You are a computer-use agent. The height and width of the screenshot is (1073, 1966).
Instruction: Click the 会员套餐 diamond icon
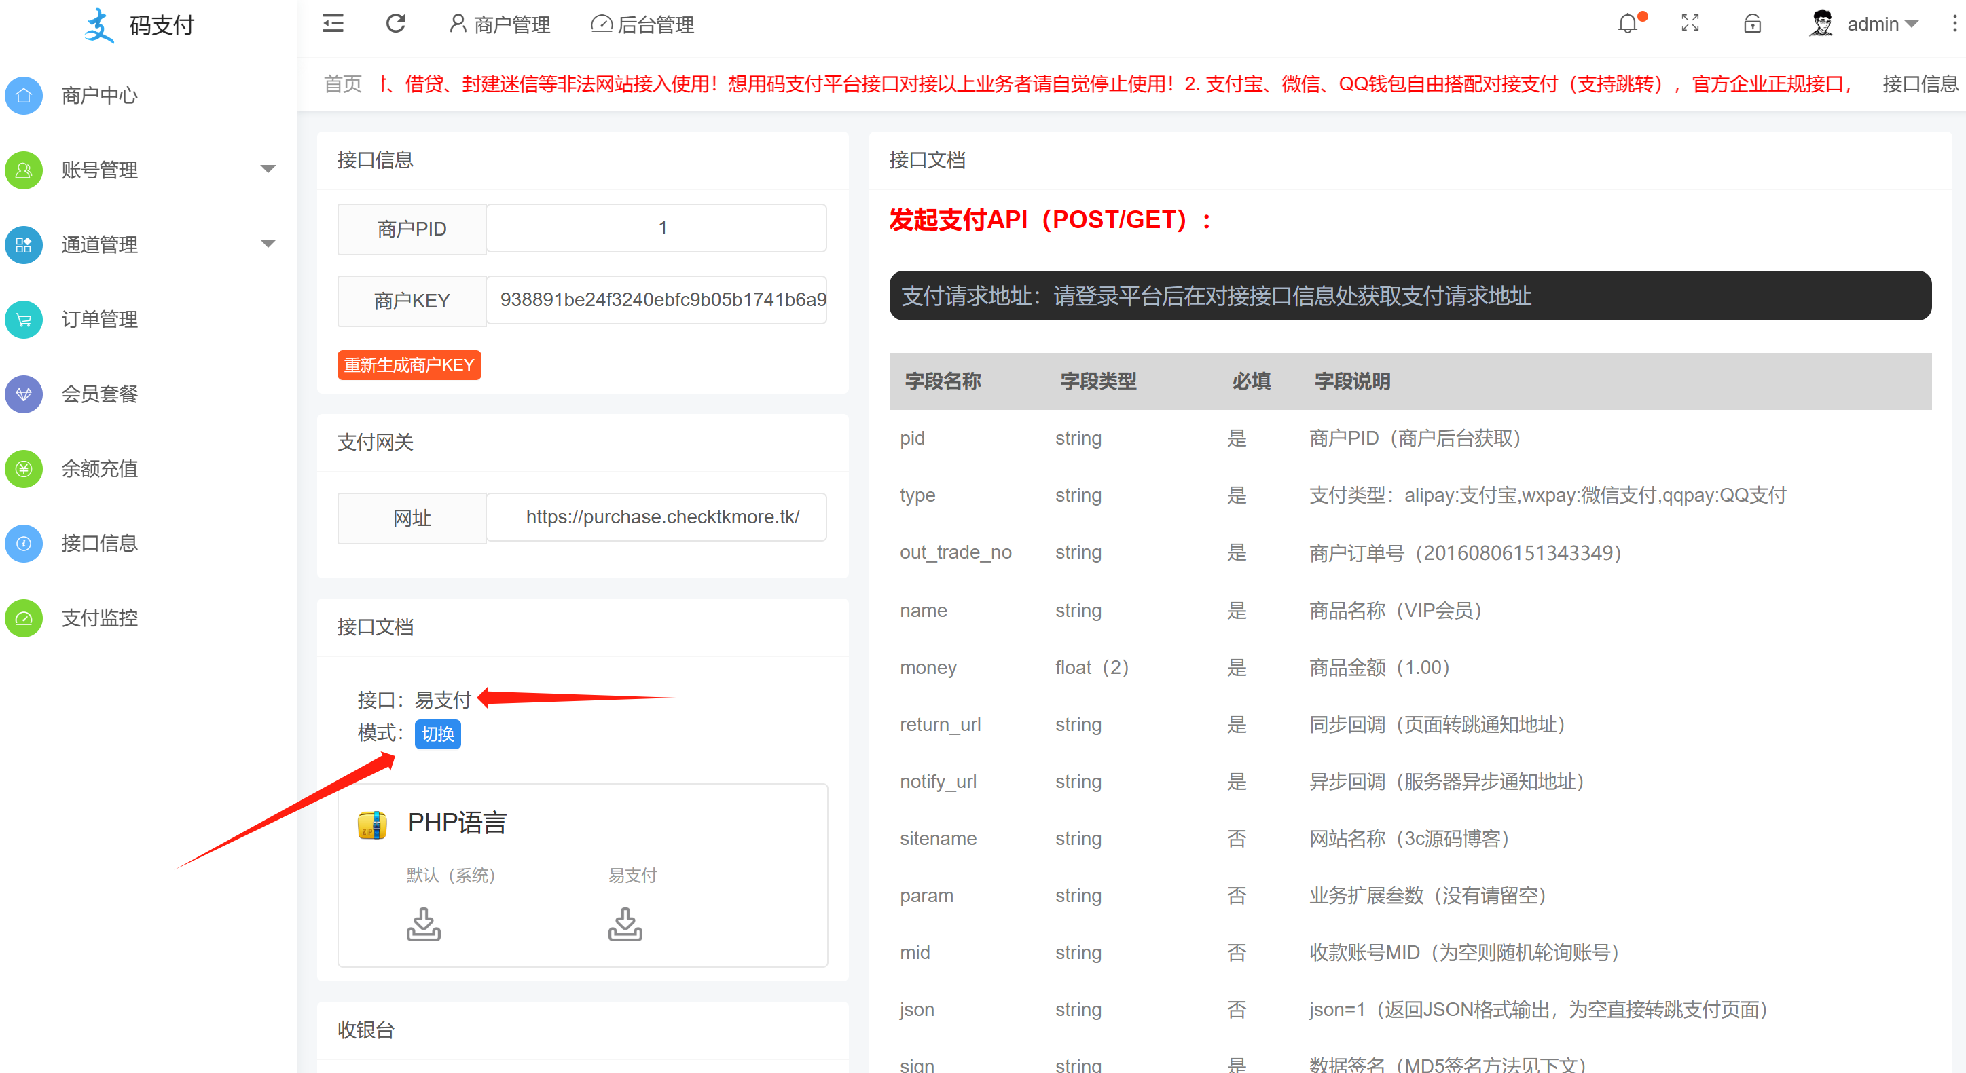point(24,394)
